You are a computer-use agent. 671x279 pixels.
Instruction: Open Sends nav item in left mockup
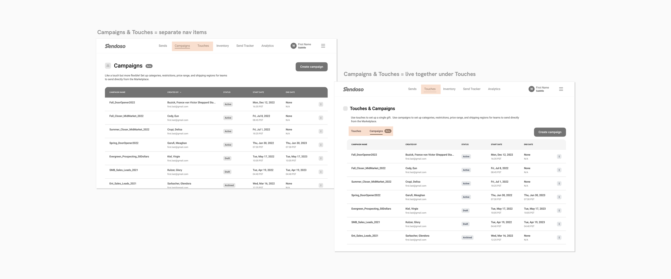pos(163,46)
